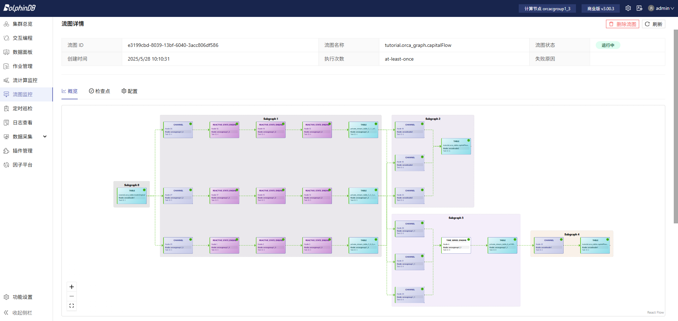This screenshot has width=678, height=321.
Task: Click the 删除流图 button
Action: coord(623,24)
